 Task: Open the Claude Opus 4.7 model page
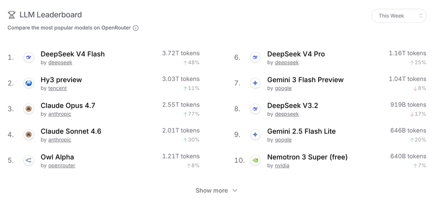(x=68, y=106)
